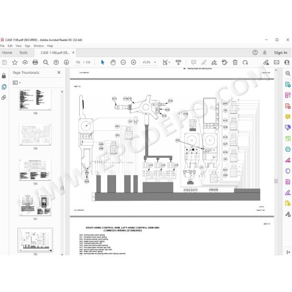
Task: Toggle the Page Thumbnails panel icon
Action: point(4,87)
